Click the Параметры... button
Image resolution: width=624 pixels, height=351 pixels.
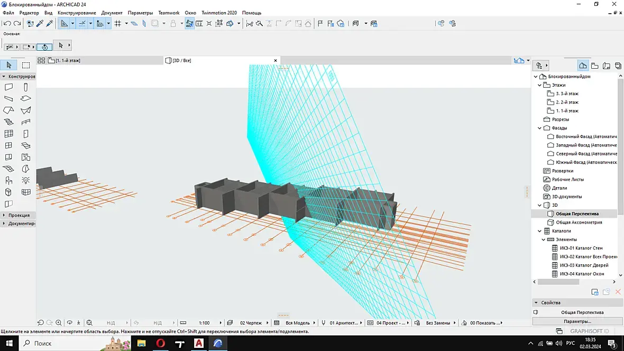pos(577,321)
